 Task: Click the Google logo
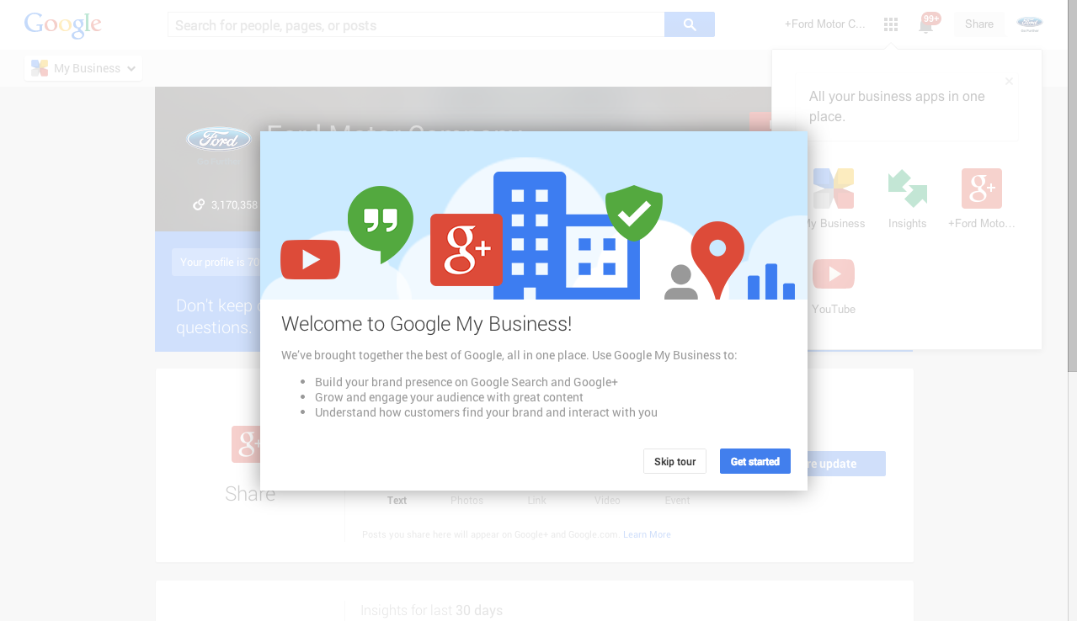point(63,24)
